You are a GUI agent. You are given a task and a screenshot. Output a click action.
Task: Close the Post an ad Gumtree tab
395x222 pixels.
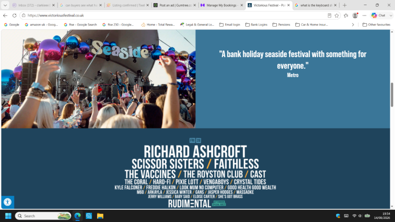[194, 5]
